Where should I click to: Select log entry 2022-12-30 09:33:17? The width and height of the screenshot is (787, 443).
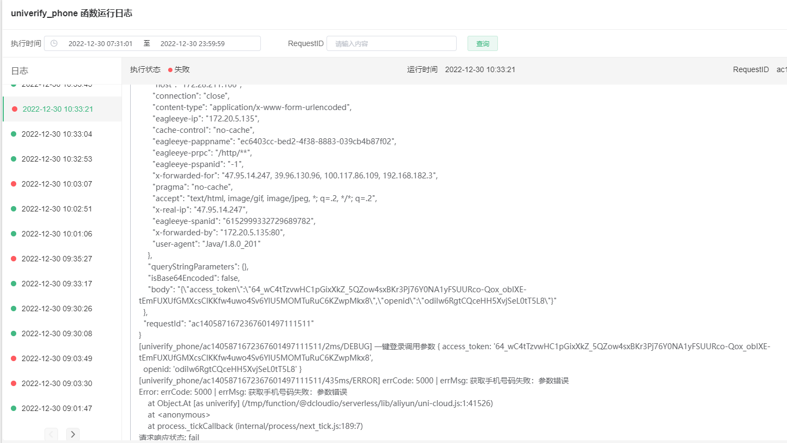pos(57,284)
